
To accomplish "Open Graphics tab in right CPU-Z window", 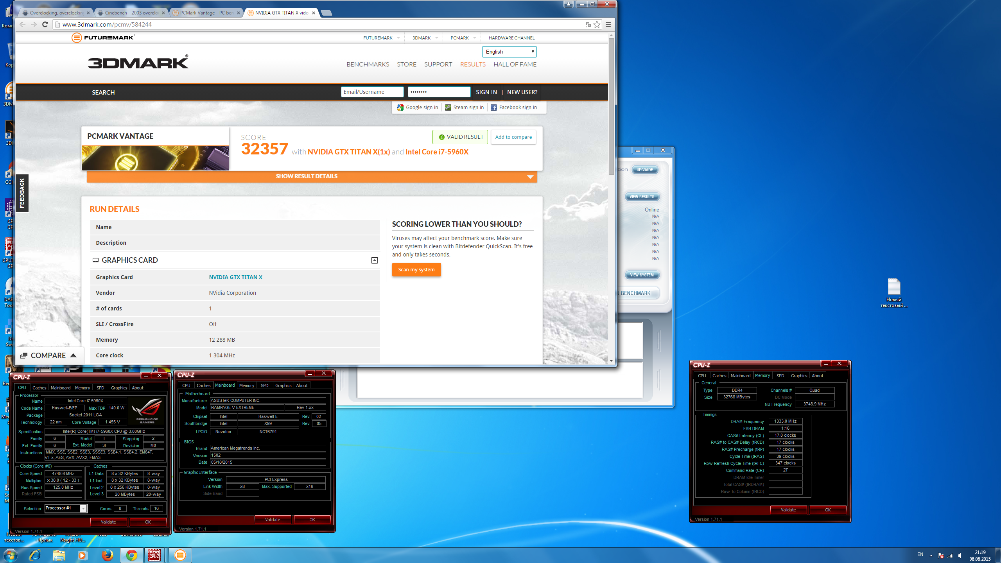I will coord(799,376).
